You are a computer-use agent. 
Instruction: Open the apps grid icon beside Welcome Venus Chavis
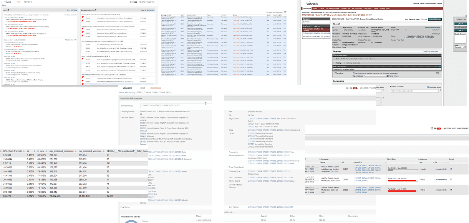(131, 2)
